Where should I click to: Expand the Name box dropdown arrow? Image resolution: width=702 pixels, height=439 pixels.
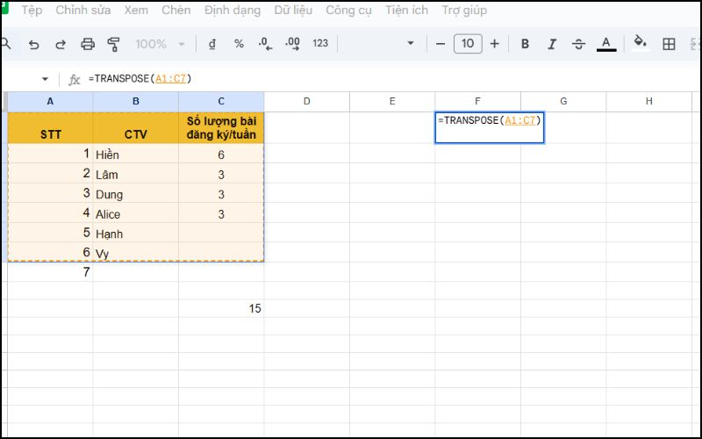click(x=45, y=79)
